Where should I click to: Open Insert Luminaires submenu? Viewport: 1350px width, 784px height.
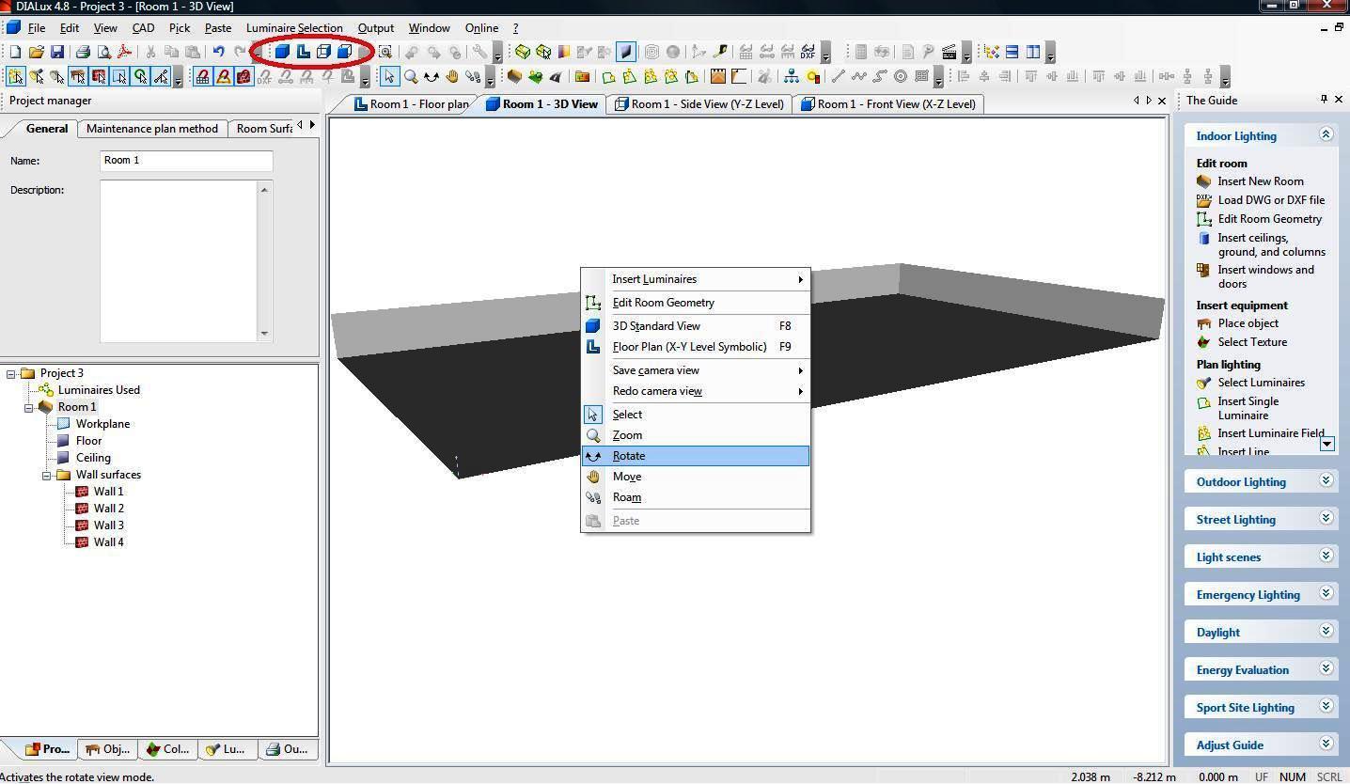(x=696, y=279)
